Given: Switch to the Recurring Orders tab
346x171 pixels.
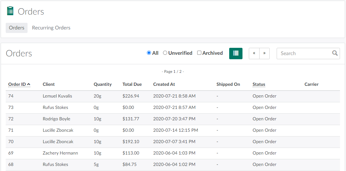Looking at the screenshot, I should tap(51, 28).
